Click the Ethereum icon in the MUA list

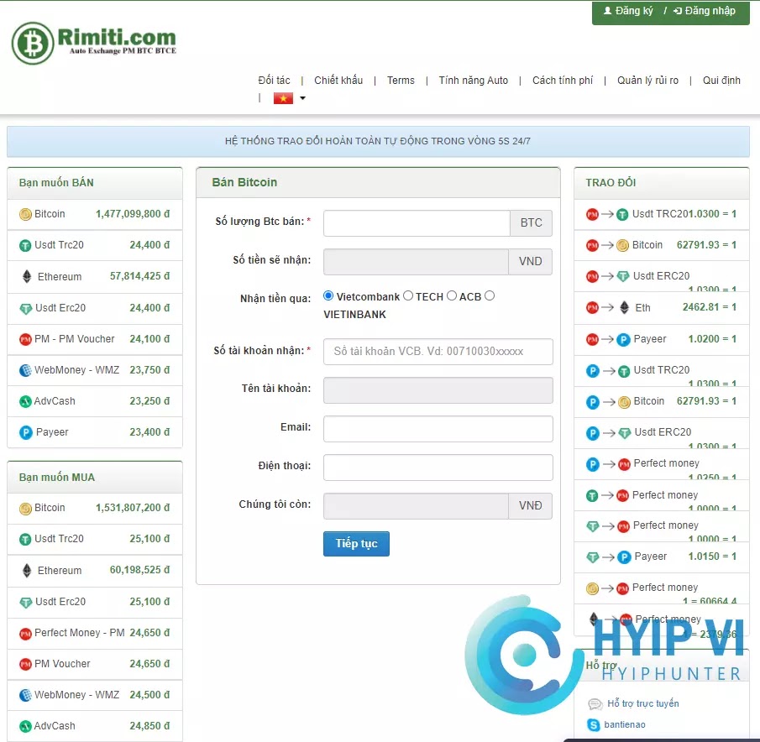click(x=27, y=570)
